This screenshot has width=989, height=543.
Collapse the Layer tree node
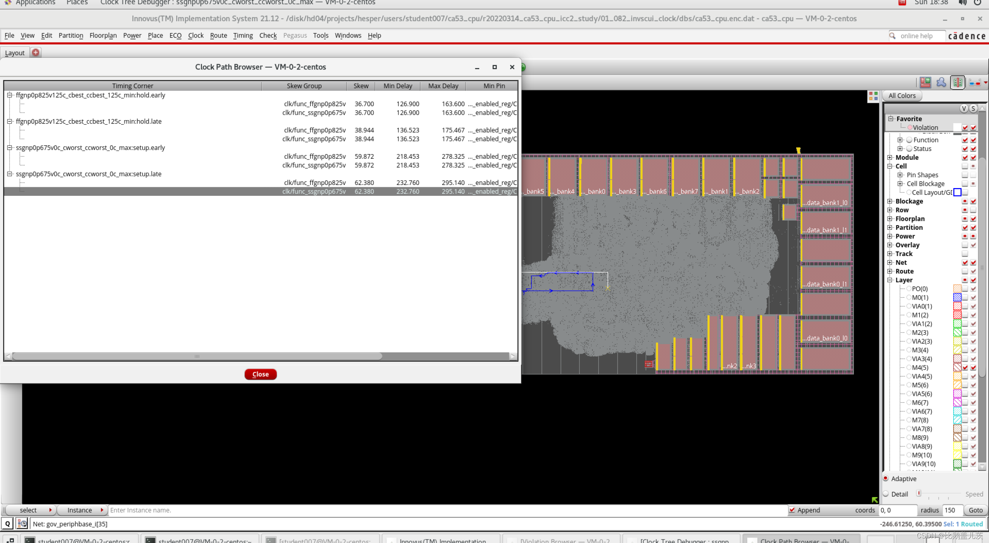890,280
